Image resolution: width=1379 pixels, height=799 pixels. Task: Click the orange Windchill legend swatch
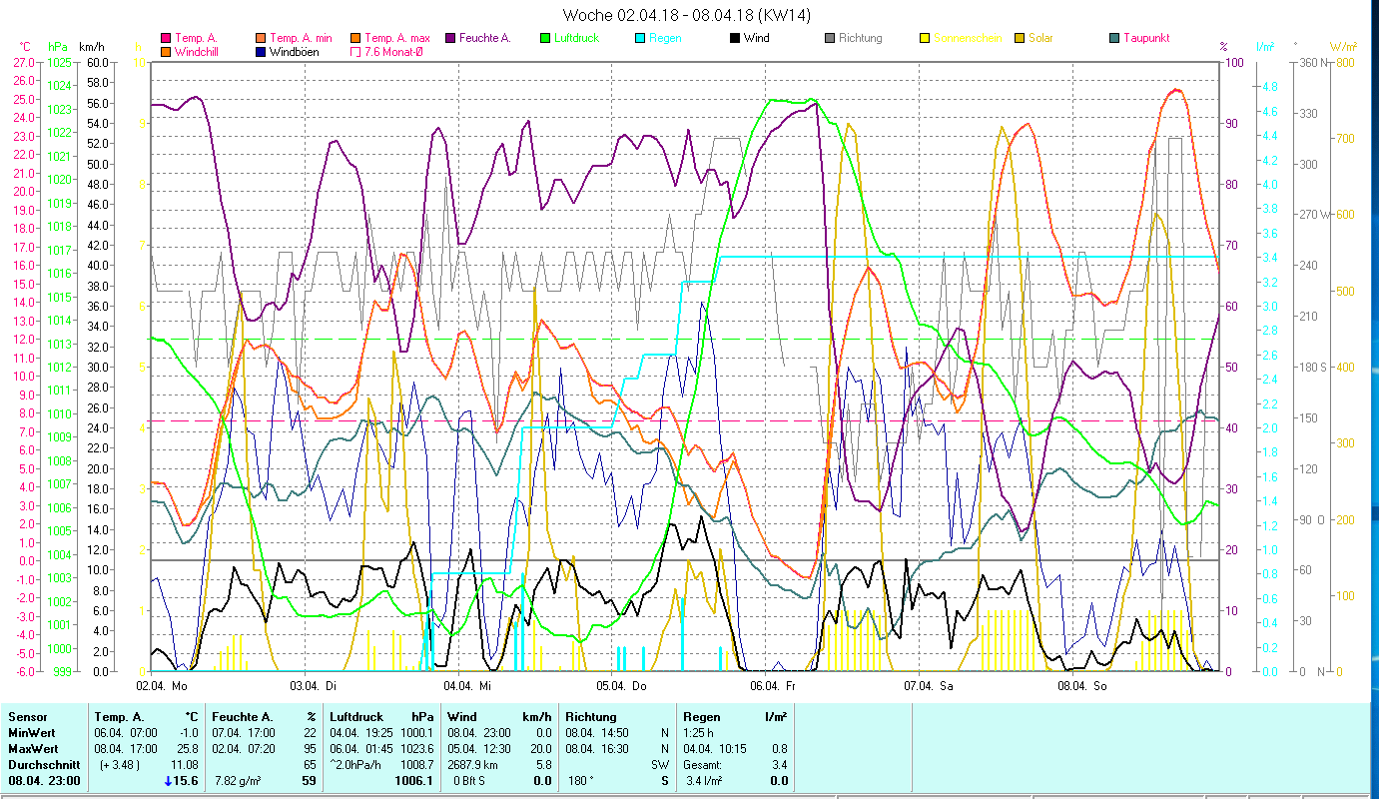[x=165, y=51]
